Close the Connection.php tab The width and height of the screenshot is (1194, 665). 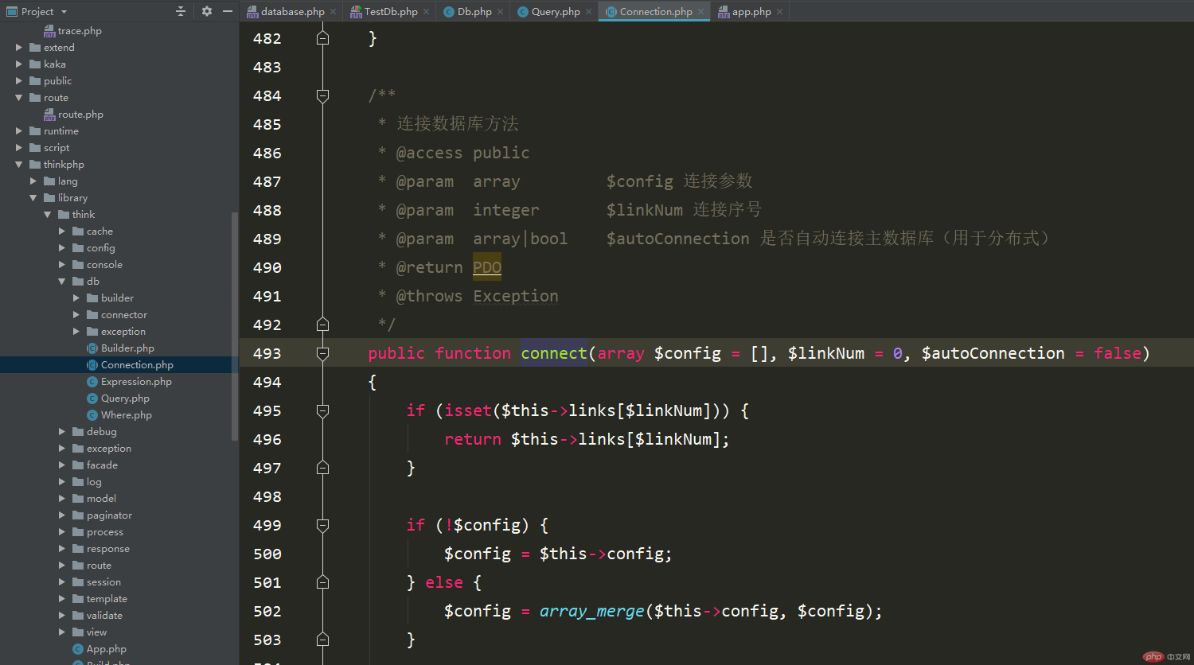click(x=701, y=12)
